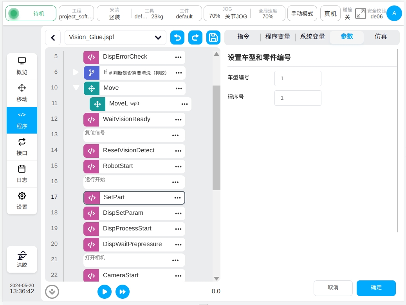Click the 取消 cancel button

click(333, 288)
